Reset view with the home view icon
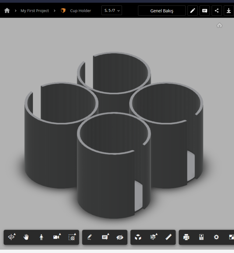The width and height of the screenshot is (234, 253). tap(219, 26)
